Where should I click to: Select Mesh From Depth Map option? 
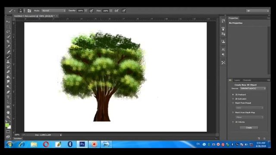click(x=233, y=112)
